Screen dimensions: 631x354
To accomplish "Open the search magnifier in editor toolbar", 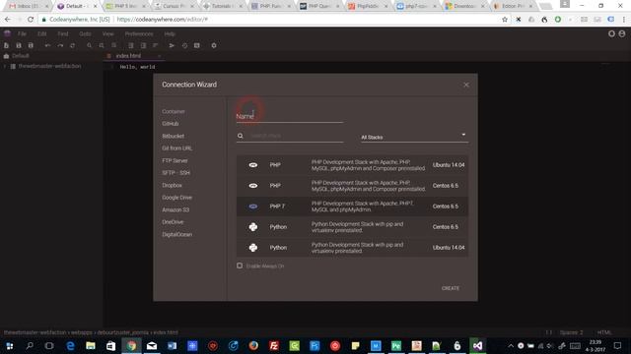I will (x=90, y=46).
